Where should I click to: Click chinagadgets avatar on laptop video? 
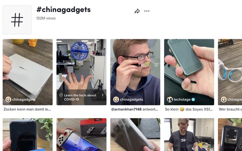click(x=8, y=100)
